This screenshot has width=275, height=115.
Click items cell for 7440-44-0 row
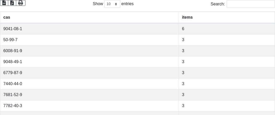[x=227, y=84]
